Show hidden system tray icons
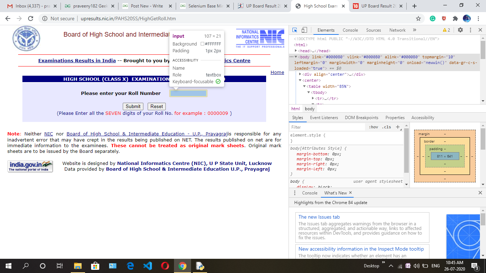The image size is (486, 273). click(x=391, y=266)
